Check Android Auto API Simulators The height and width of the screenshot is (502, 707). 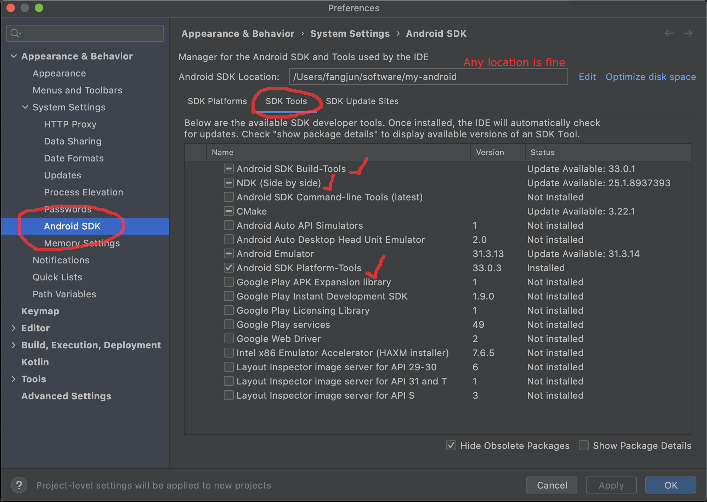point(229,225)
